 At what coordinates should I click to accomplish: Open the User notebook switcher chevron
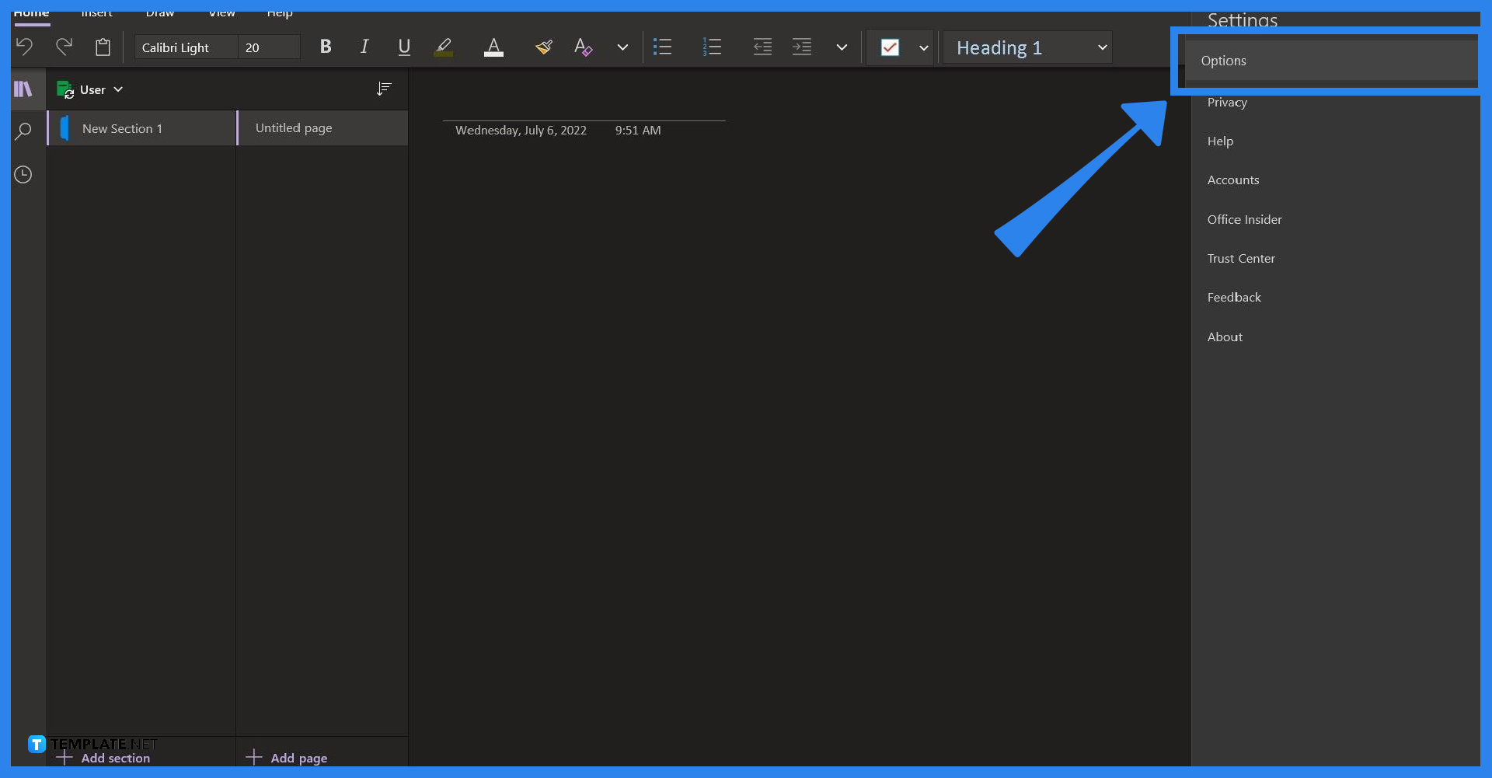coord(118,89)
